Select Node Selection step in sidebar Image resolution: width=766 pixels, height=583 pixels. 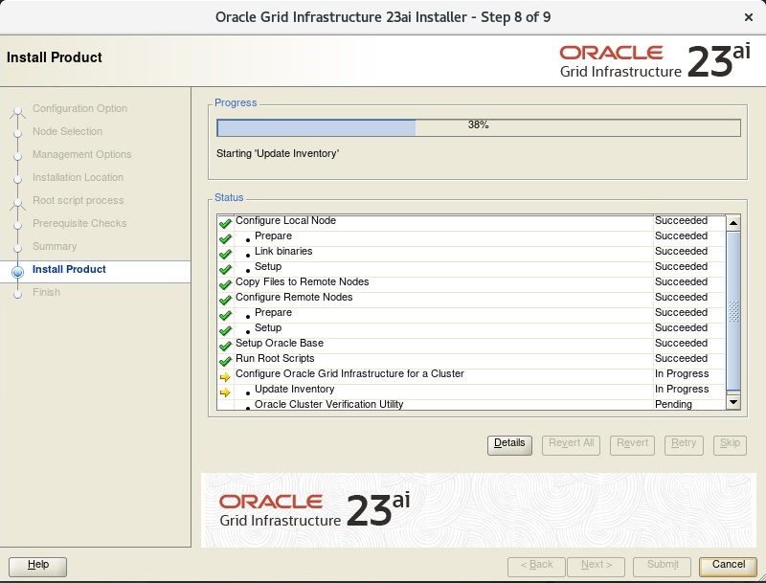click(67, 131)
